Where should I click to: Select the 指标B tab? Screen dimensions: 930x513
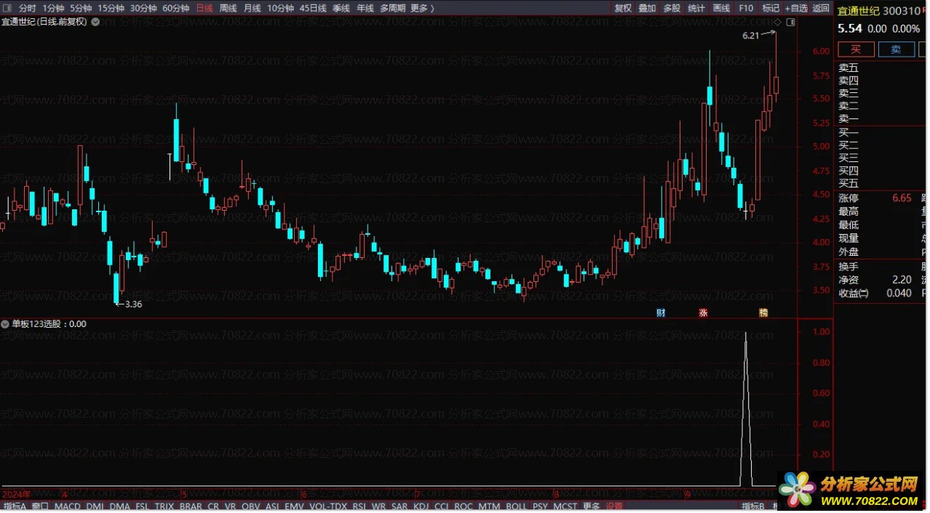(753, 506)
